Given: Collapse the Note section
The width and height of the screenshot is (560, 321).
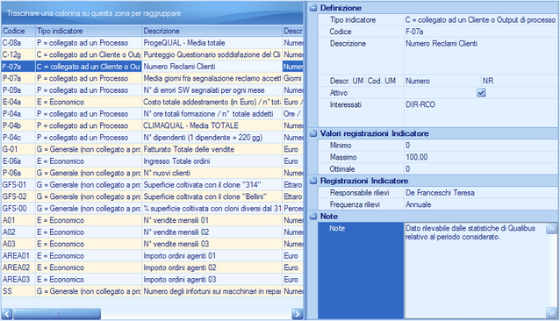Looking at the screenshot, I should (x=313, y=216).
